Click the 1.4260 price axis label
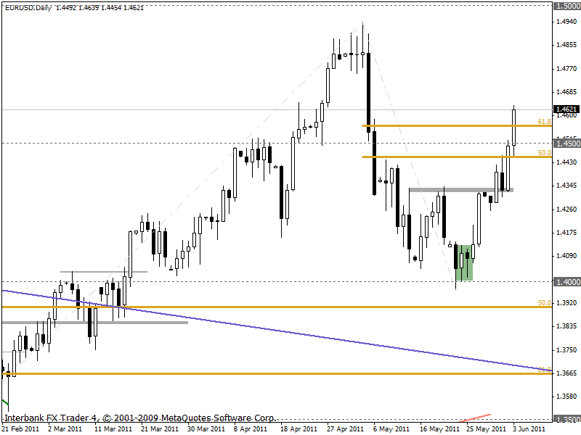Image resolution: width=581 pixels, height=435 pixels. click(x=567, y=209)
